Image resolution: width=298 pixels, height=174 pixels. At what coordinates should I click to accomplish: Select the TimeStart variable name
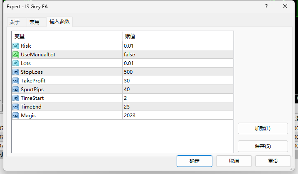coord(32,98)
